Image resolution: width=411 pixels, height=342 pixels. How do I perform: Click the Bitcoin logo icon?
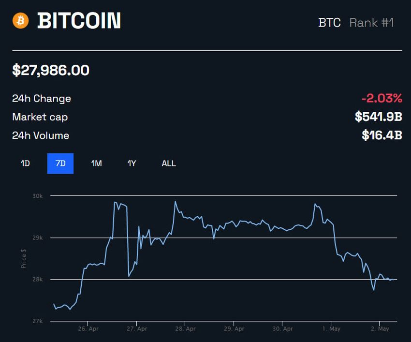click(x=20, y=20)
